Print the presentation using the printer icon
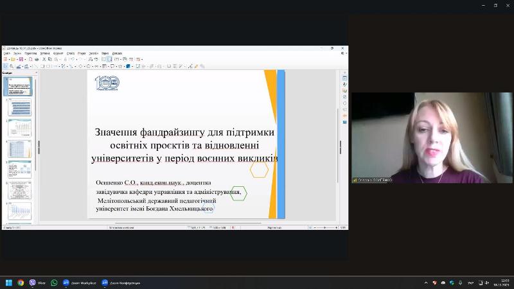The width and height of the screenshot is (514, 289). click(37, 59)
